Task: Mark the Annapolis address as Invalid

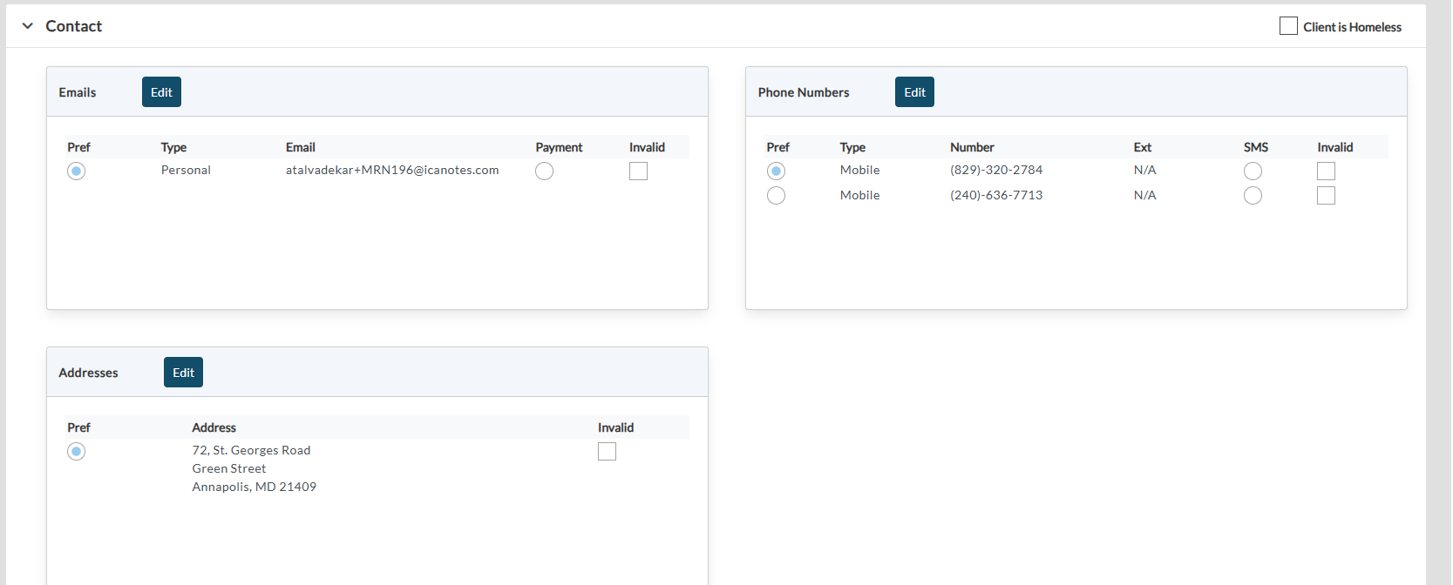Action: coord(607,452)
